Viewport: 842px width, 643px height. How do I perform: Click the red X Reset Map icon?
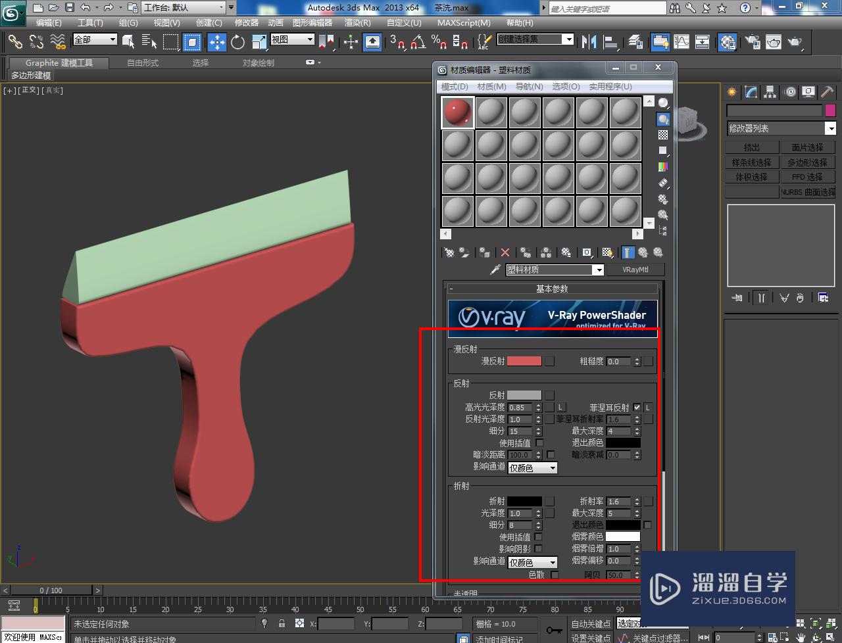pos(505,252)
